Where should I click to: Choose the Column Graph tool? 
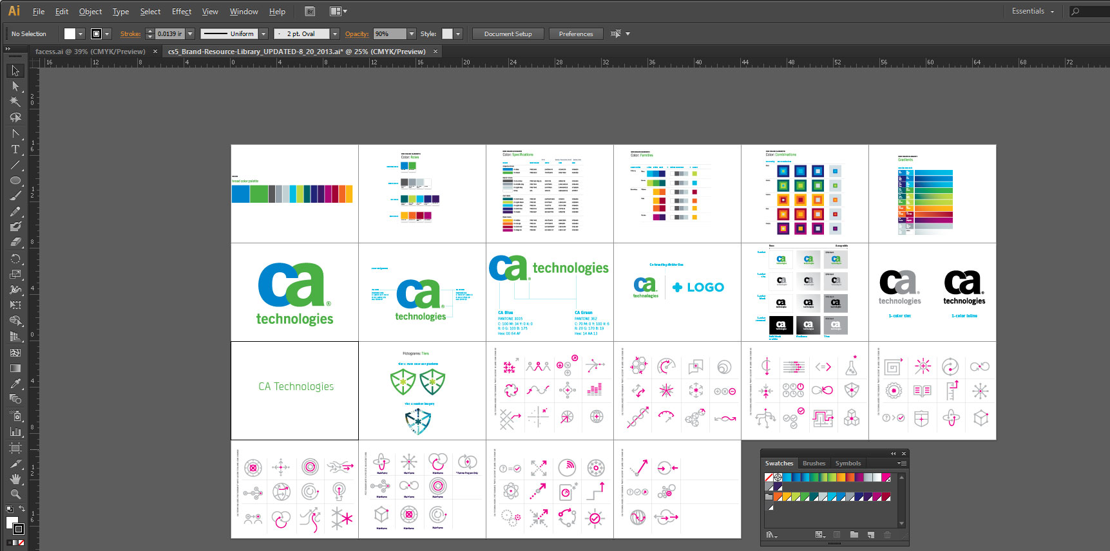pyautogui.click(x=15, y=431)
